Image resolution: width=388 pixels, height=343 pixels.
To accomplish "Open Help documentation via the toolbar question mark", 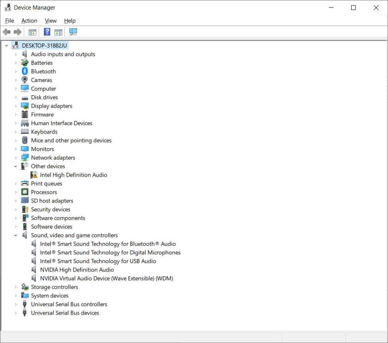I will pos(47,31).
